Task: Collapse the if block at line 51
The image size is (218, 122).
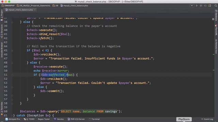Action: point(12,75)
